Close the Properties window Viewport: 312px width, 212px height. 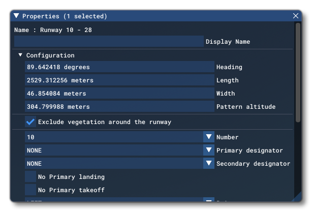coord(296,16)
